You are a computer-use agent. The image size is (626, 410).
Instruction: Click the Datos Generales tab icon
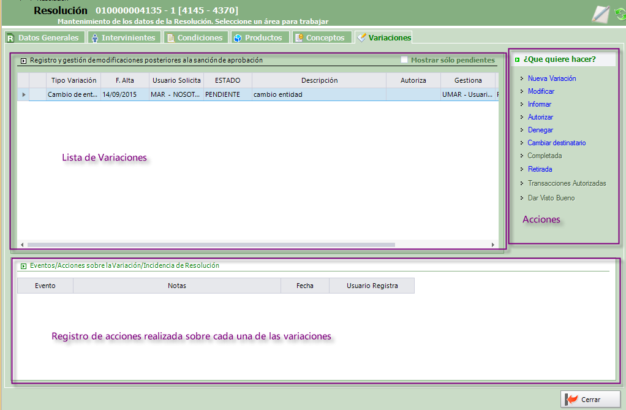click(x=10, y=38)
